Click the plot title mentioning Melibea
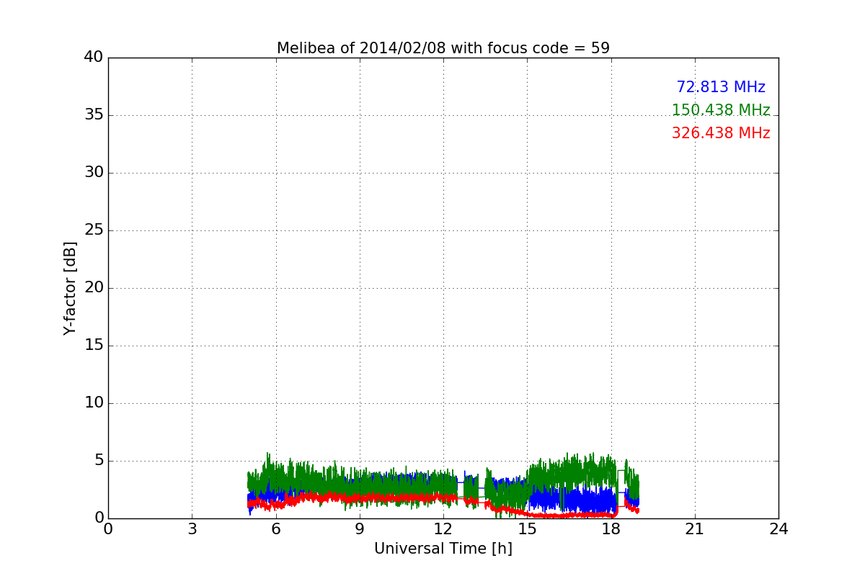The width and height of the screenshot is (865, 576). click(443, 48)
